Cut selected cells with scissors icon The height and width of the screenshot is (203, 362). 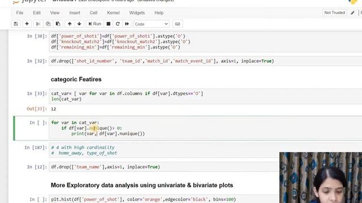click(38, 24)
